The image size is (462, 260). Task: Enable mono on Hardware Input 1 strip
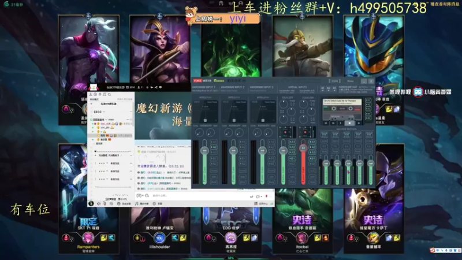coord(214,170)
